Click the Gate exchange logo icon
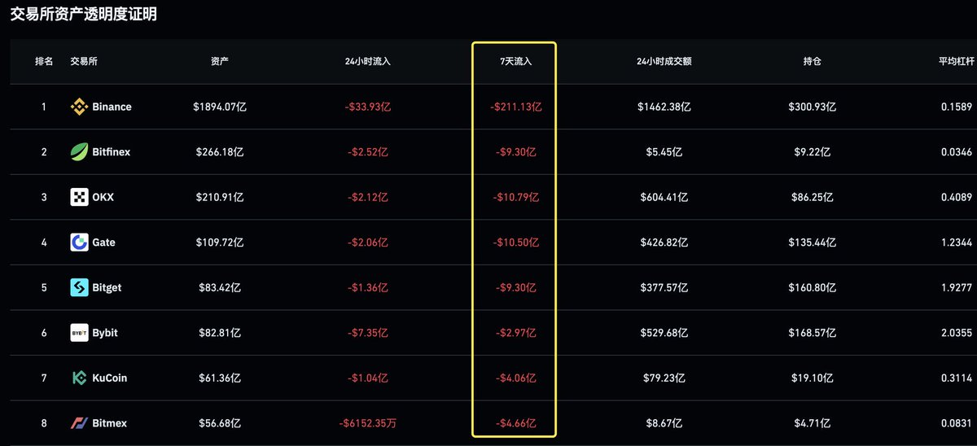 (79, 243)
